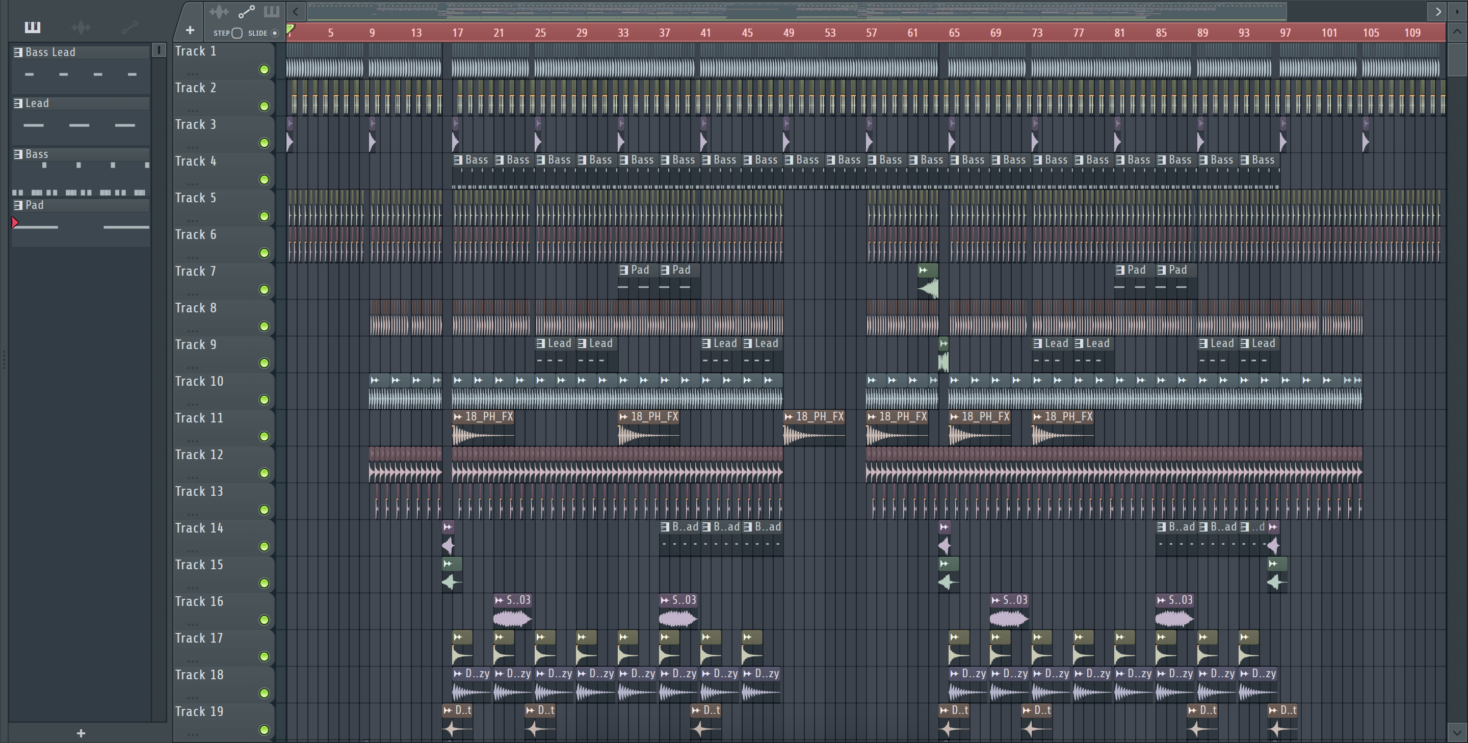Select the Track 8 name label
Image resolution: width=1468 pixels, height=743 pixels.
click(x=195, y=308)
